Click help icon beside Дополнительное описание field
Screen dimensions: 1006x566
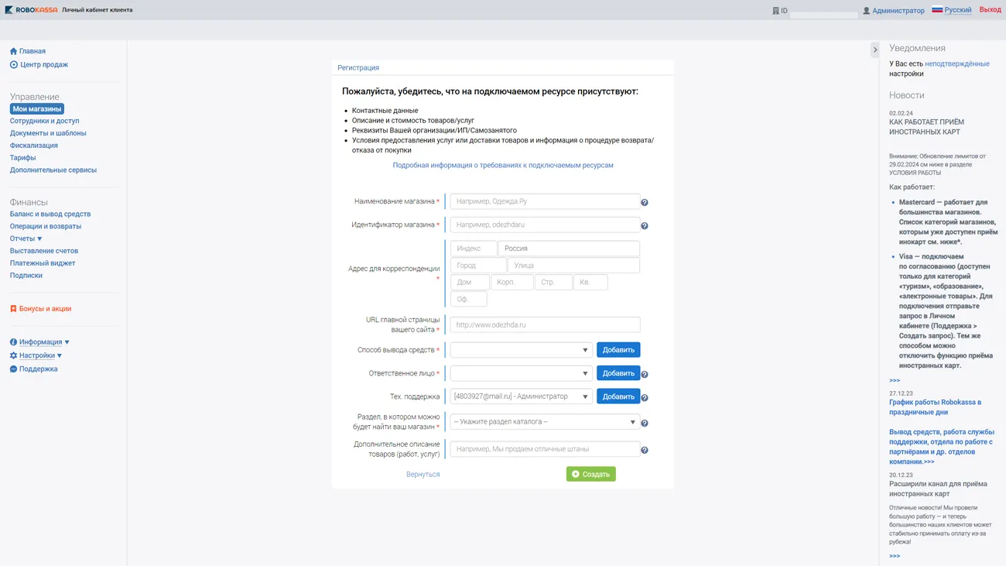point(644,451)
